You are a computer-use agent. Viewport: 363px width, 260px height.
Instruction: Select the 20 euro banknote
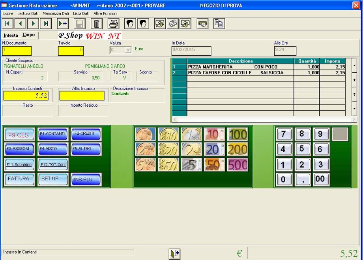[214, 149]
